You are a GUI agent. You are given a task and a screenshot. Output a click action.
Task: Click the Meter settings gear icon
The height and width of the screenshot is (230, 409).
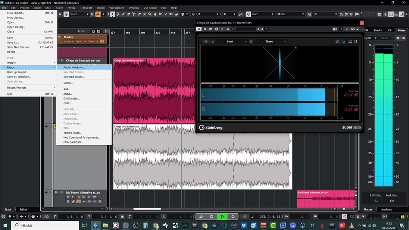(x=398, y=38)
